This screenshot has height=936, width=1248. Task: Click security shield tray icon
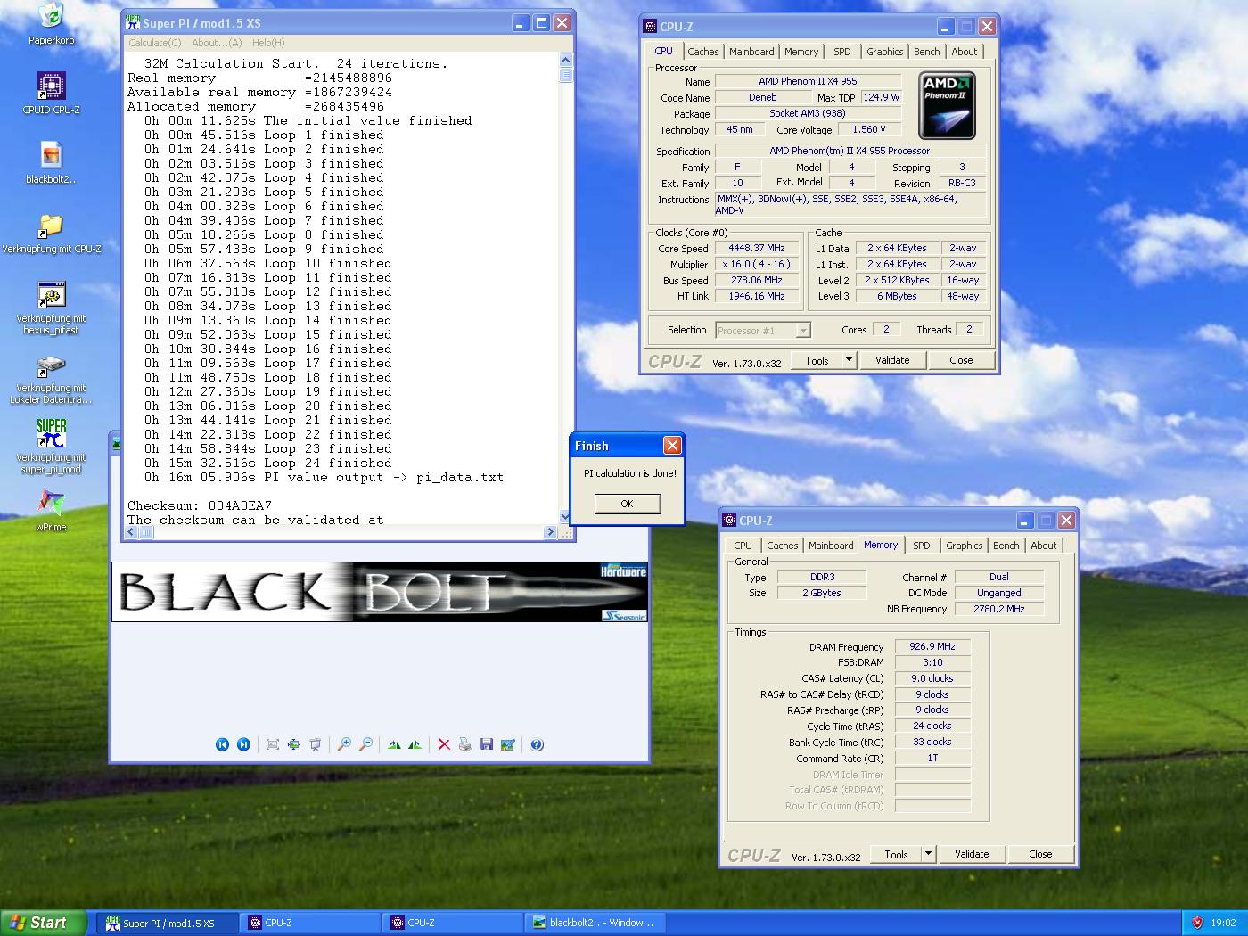1197,923
